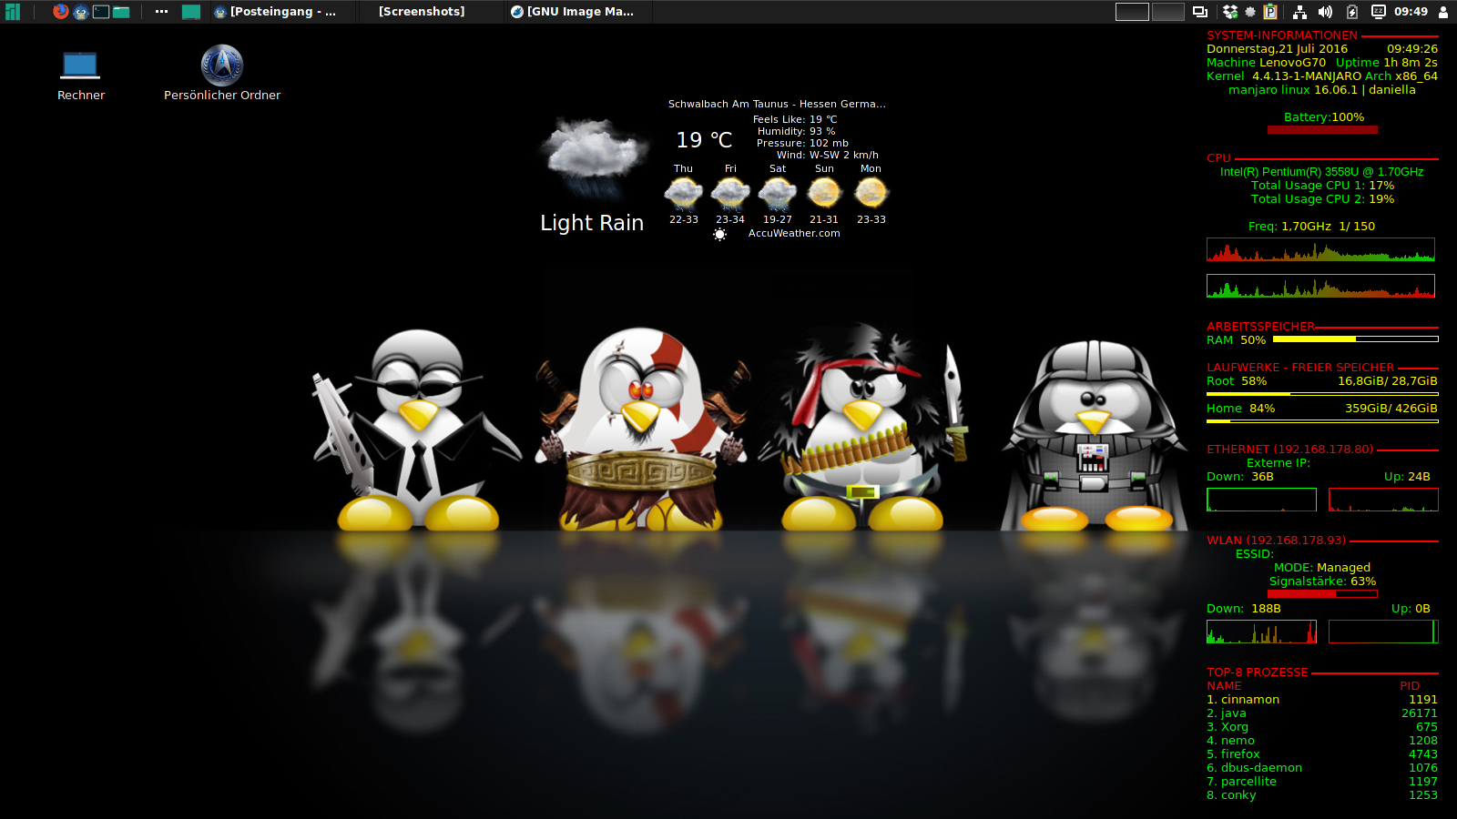Click Sunday's sunny forecast icon
Viewport: 1457px width, 819px height.
pos(824,192)
